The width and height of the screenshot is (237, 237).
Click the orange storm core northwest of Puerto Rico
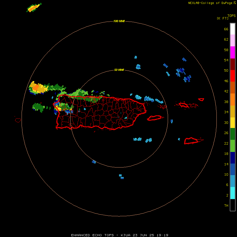(36, 87)
